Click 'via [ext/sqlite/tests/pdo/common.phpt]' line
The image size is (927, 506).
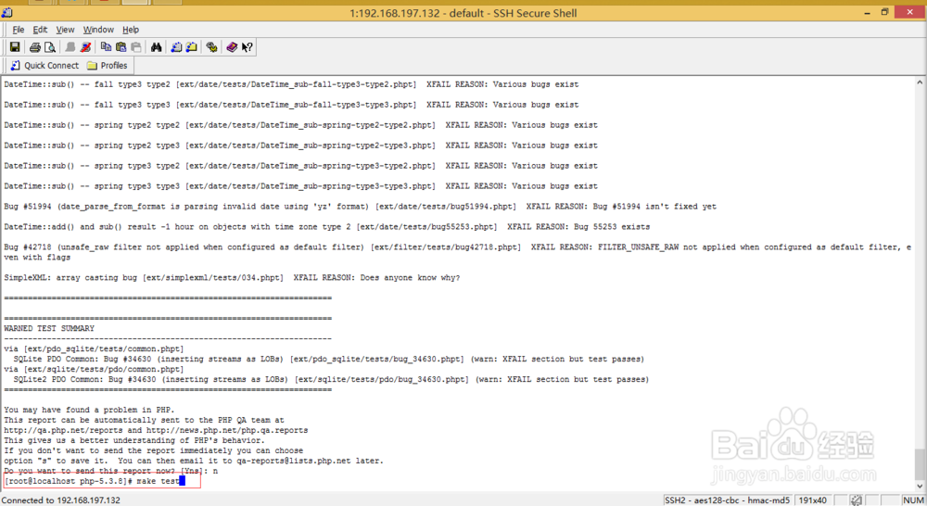click(94, 369)
